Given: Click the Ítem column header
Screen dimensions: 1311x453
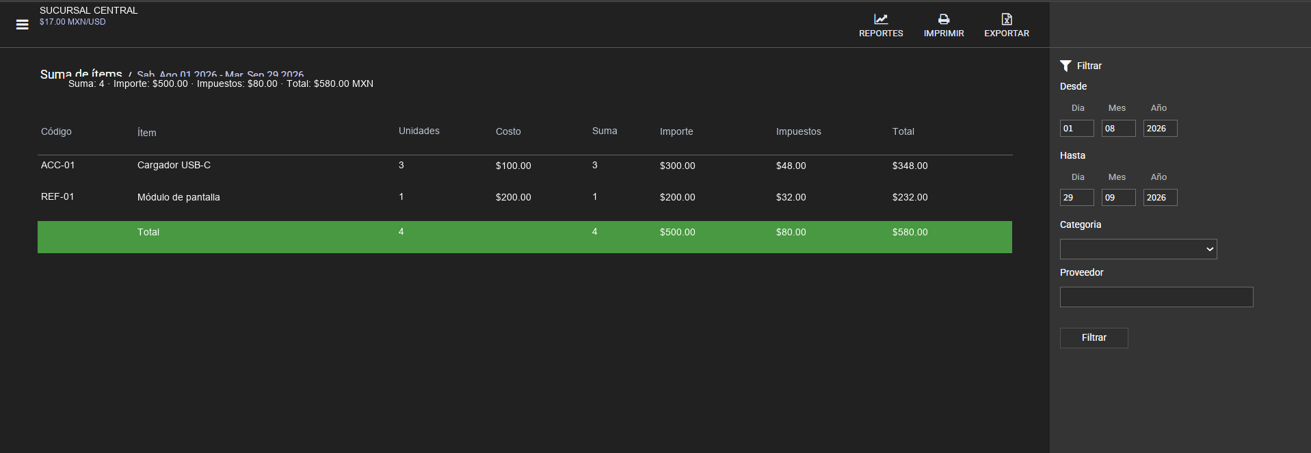Looking at the screenshot, I should tap(147, 133).
